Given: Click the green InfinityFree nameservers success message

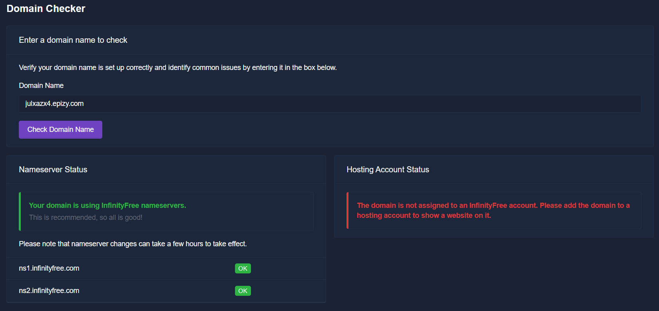Looking at the screenshot, I should coord(108,205).
